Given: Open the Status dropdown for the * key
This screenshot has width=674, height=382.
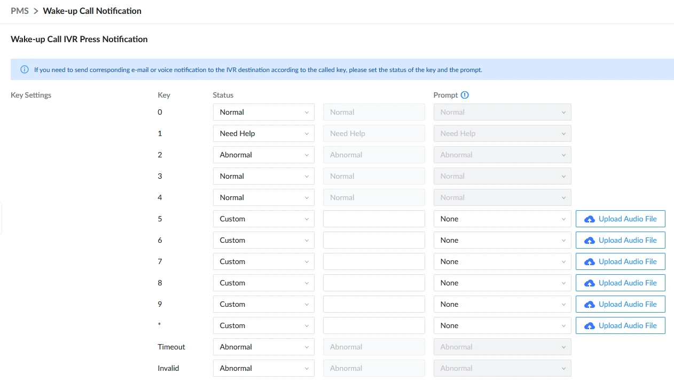Looking at the screenshot, I should pos(263,325).
